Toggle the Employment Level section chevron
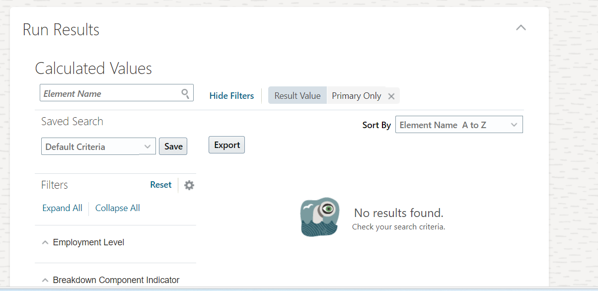598x291 pixels. coord(45,243)
